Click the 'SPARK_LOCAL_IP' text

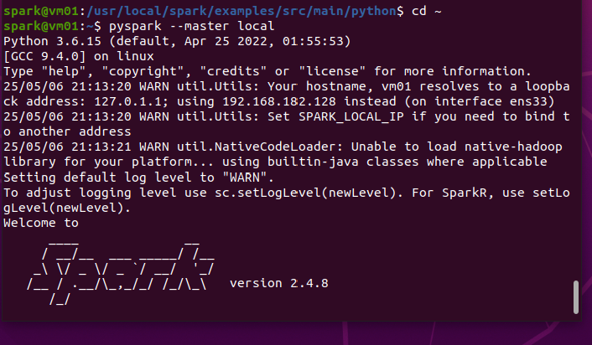point(351,117)
